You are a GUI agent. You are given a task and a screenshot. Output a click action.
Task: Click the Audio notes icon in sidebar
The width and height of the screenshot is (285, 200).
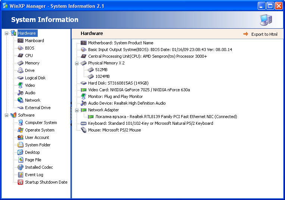point(20,93)
